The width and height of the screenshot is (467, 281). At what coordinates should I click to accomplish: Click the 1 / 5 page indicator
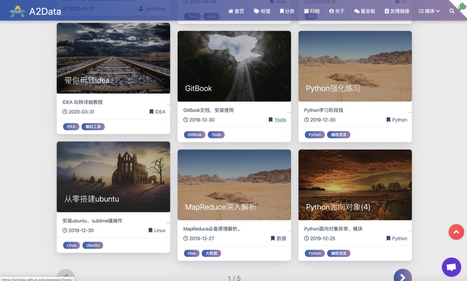coord(234,278)
